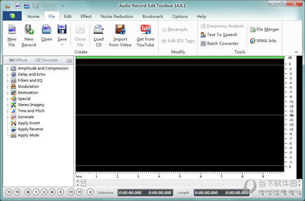Open the Batch Converter
The height and width of the screenshot is (201, 305).
click(220, 44)
